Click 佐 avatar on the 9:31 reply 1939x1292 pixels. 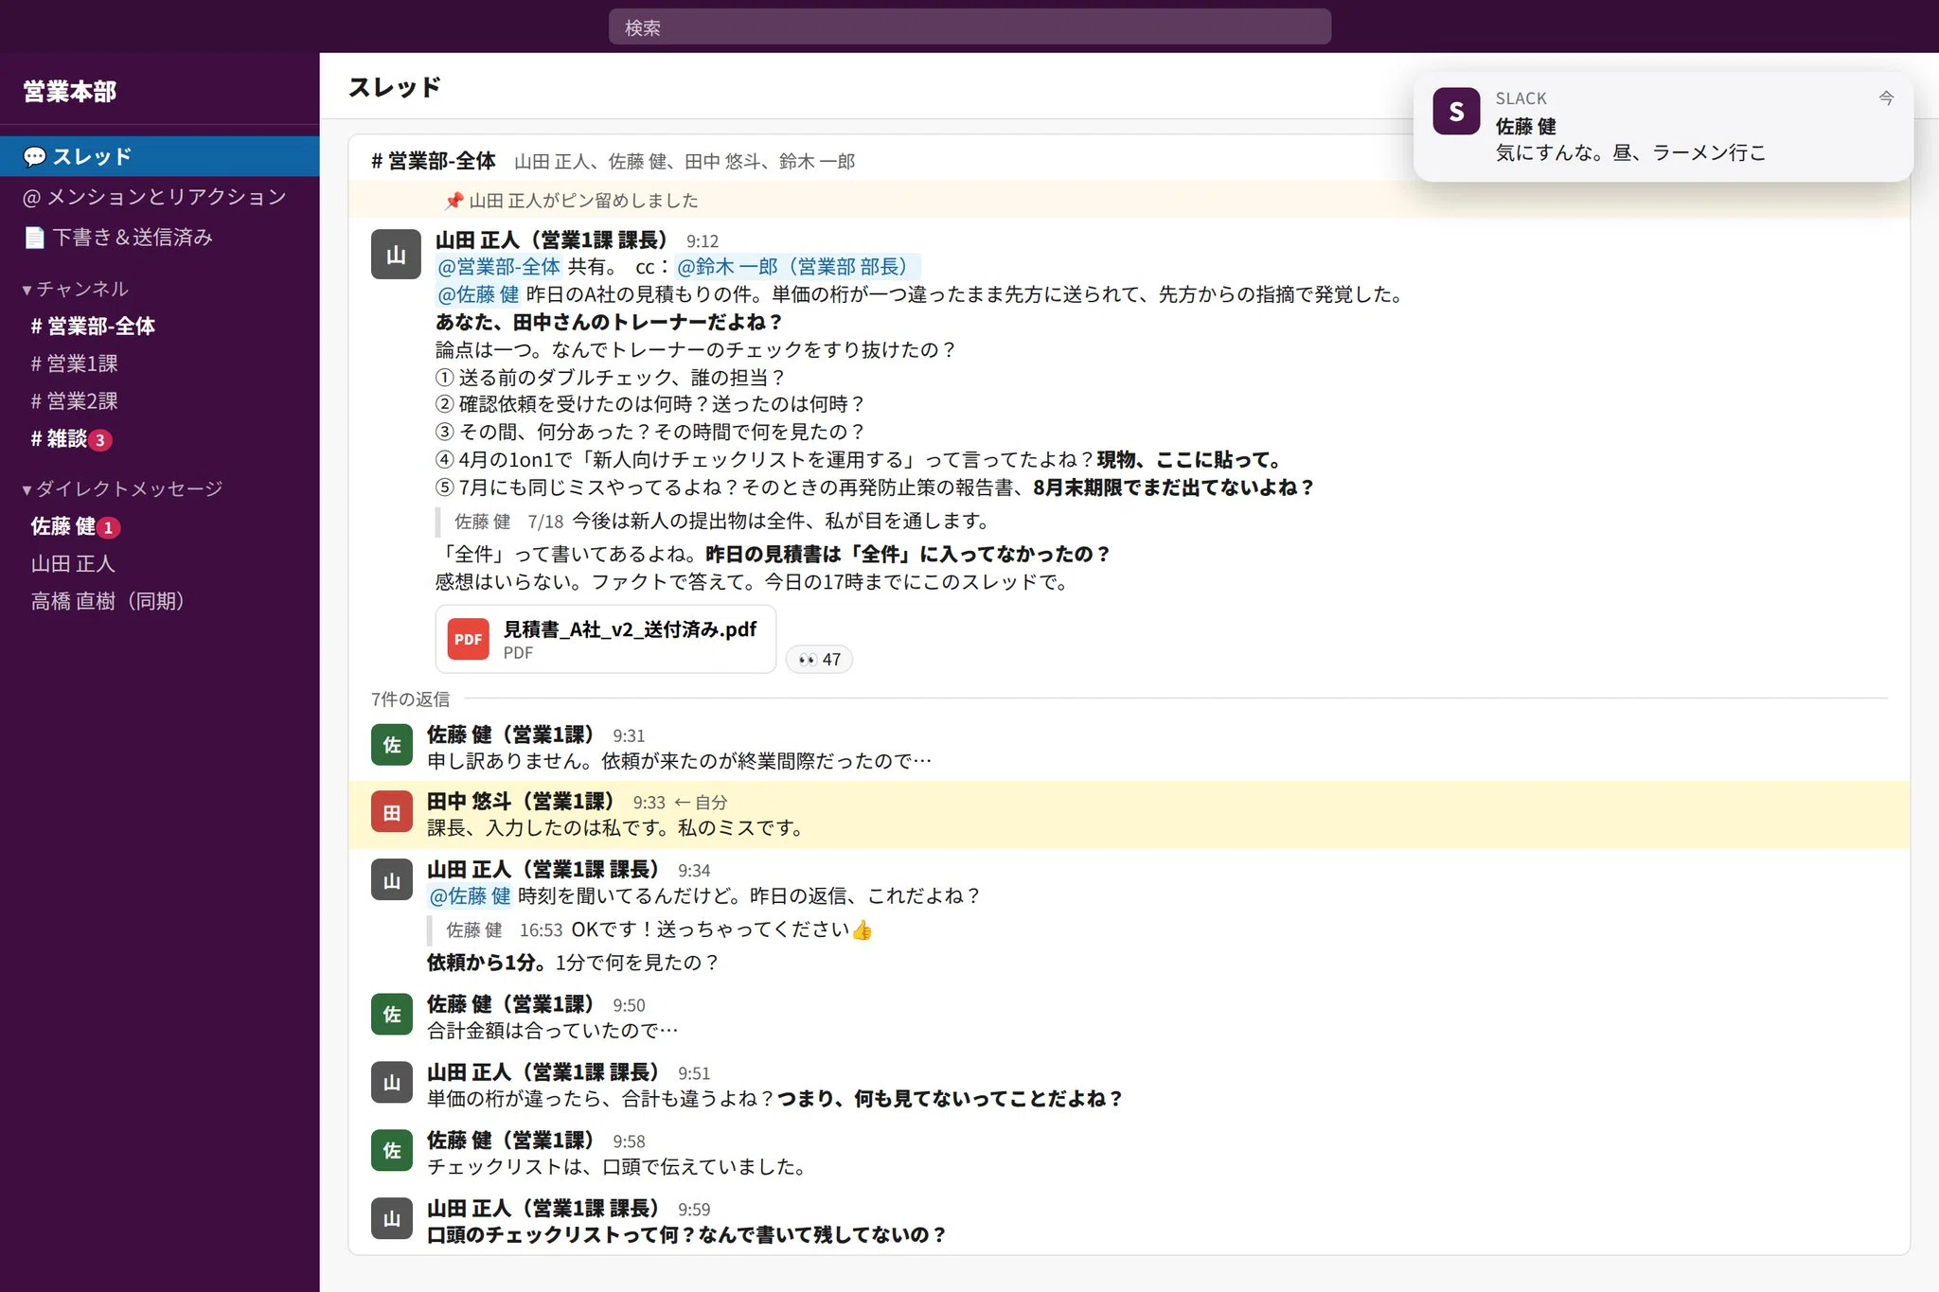point(391,746)
